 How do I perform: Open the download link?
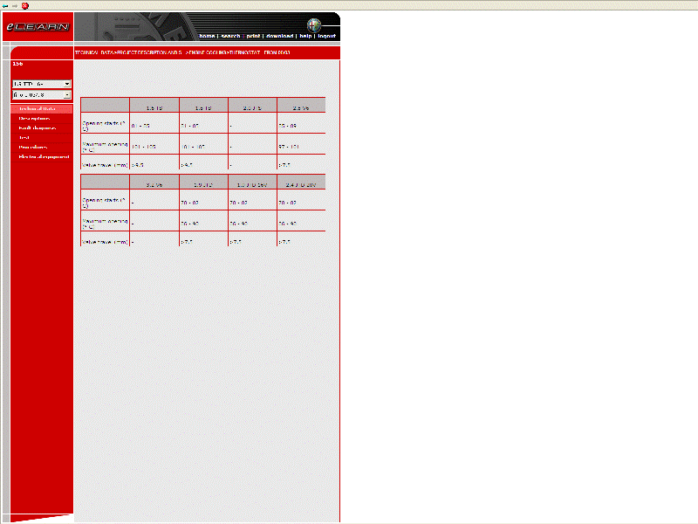tap(279, 37)
